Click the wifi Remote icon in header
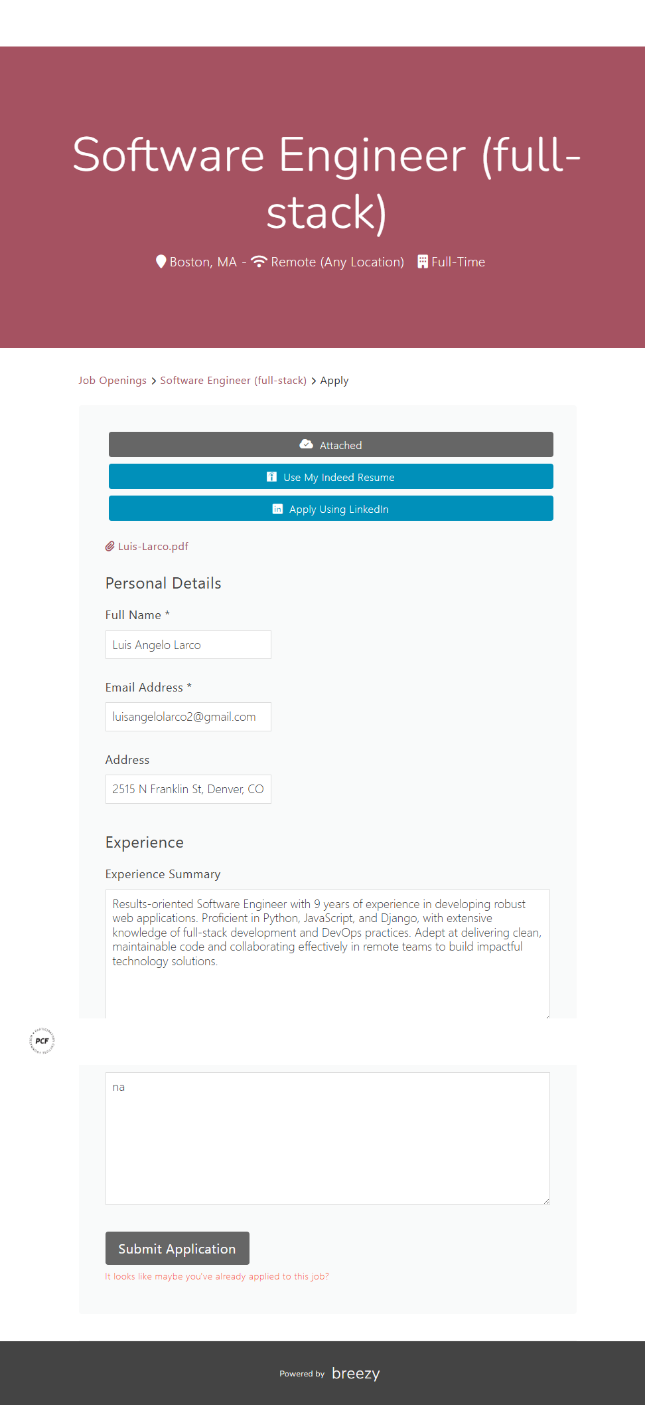645x1405 pixels. pyautogui.click(x=259, y=262)
